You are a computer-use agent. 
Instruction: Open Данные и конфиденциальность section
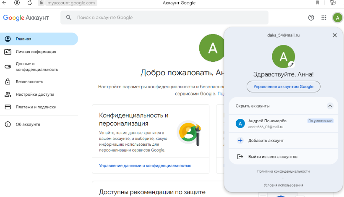(39, 66)
